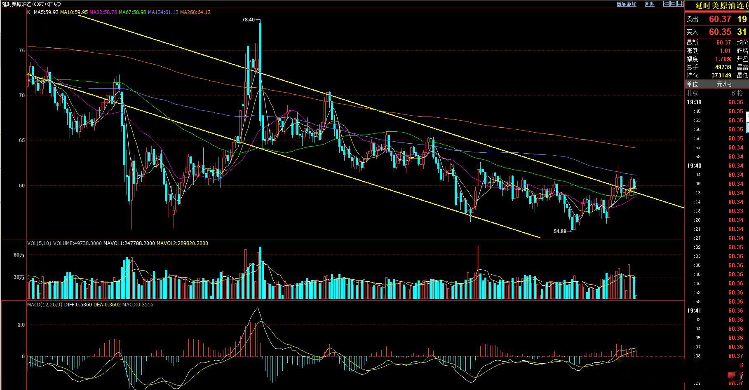Click the 65 price axis label
Screen dimensions: 749x390
pos(22,140)
